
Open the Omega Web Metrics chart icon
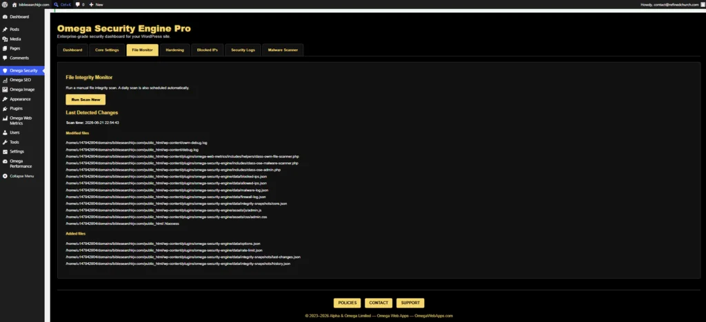coord(5,118)
